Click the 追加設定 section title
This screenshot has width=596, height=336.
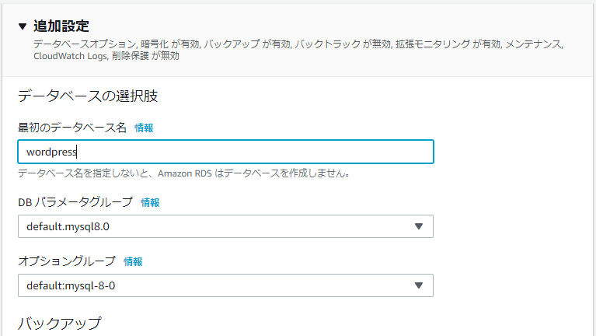[61, 26]
